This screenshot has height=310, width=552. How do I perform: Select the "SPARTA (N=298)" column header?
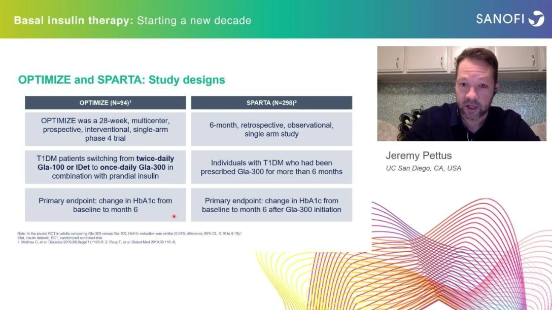coord(271,103)
